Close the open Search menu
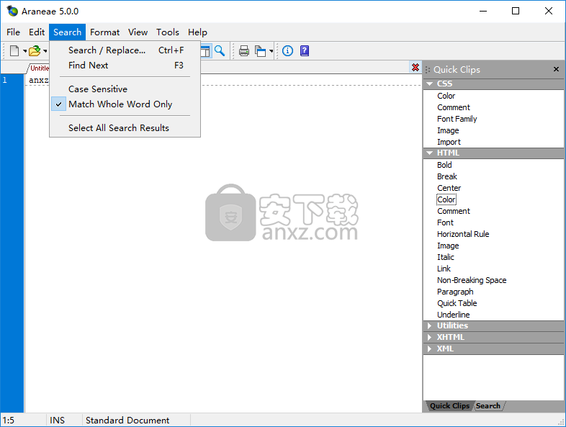Viewport: 566px width, 427px height. tap(68, 32)
